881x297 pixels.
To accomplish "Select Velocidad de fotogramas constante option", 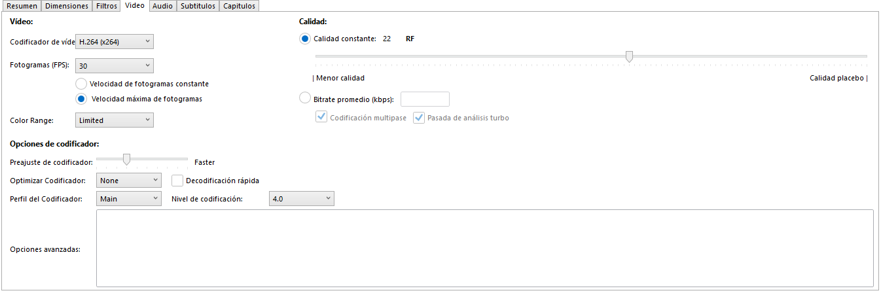I will coord(81,84).
